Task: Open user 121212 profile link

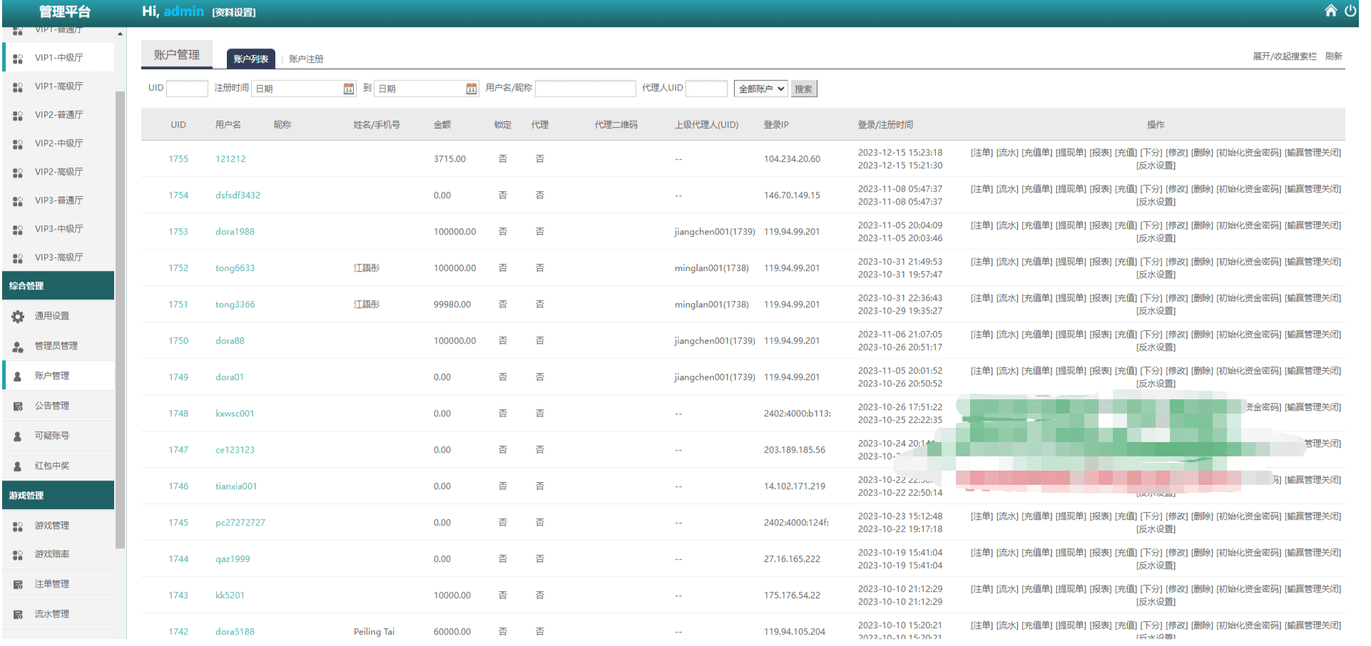Action: (230, 159)
